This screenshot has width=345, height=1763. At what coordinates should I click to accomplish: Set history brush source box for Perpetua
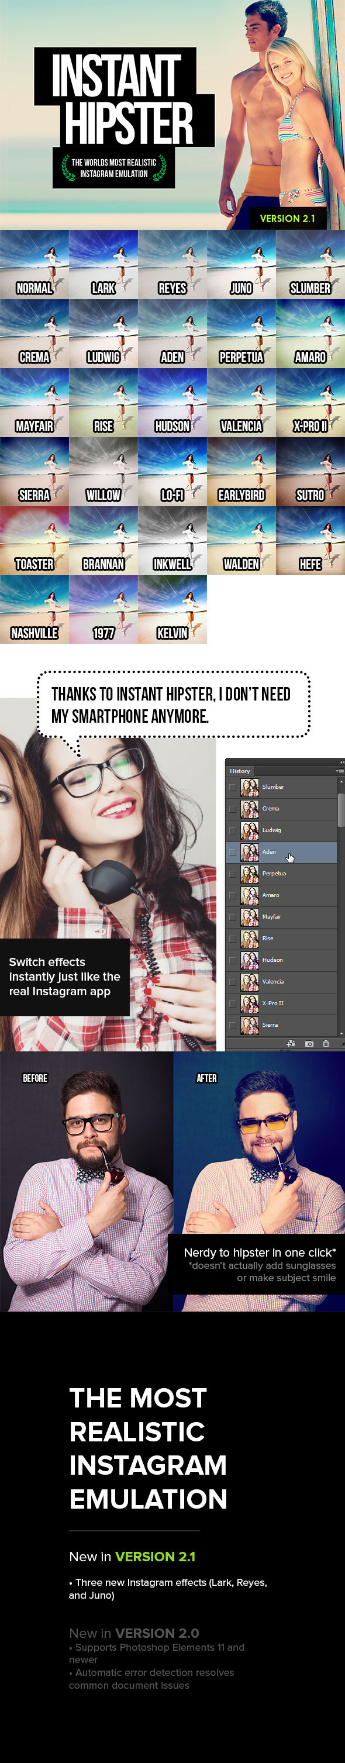(233, 873)
